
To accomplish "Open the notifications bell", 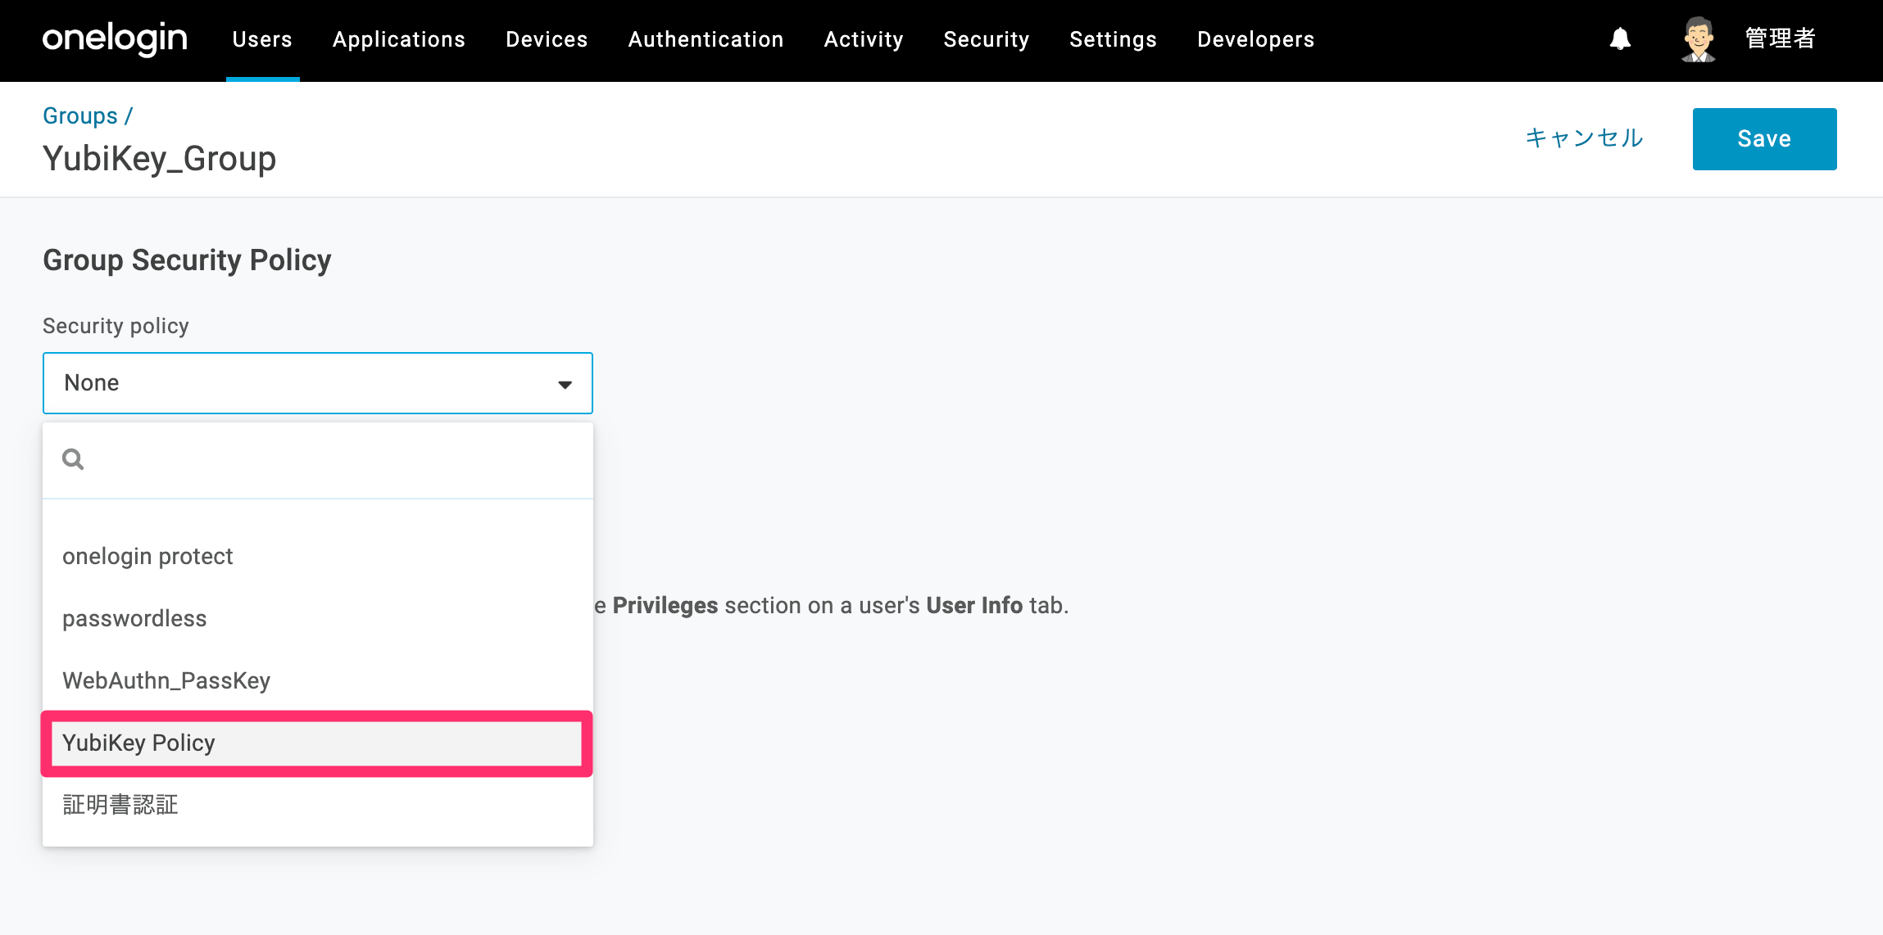I will click(1620, 38).
